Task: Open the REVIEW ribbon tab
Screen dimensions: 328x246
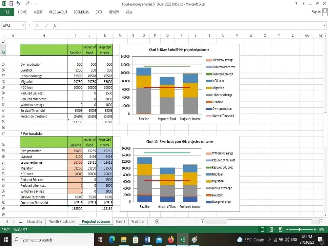Action: coord(114,12)
